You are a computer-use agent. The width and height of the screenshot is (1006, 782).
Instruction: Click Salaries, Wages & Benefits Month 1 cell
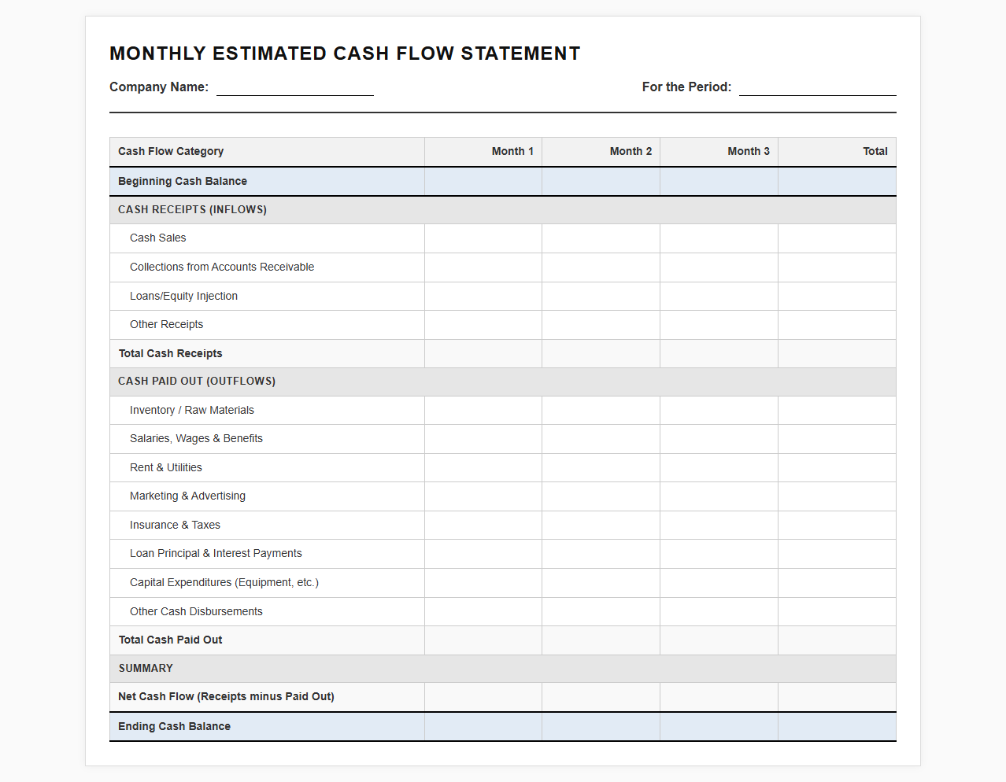click(x=483, y=439)
